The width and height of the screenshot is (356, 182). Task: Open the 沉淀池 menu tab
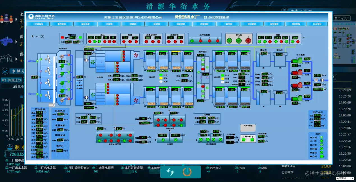pos(109,24)
